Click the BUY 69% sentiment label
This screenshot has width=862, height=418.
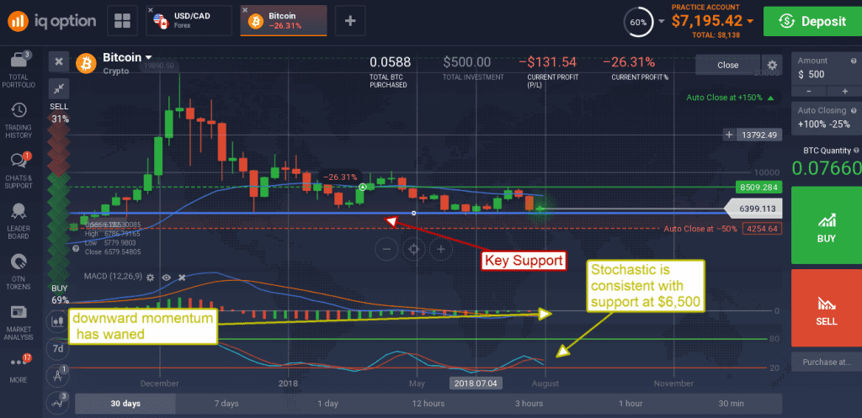(x=60, y=294)
